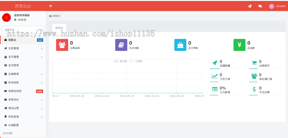The width and height of the screenshot is (288, 138).
Task: Click the 商家后台 header title
Action: point(23,6)
